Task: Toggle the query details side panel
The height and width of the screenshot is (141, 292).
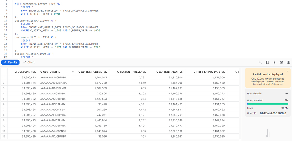Action: pos(288,62)
